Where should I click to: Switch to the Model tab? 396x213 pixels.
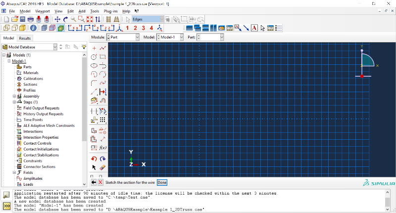click(x=8, y=38)
